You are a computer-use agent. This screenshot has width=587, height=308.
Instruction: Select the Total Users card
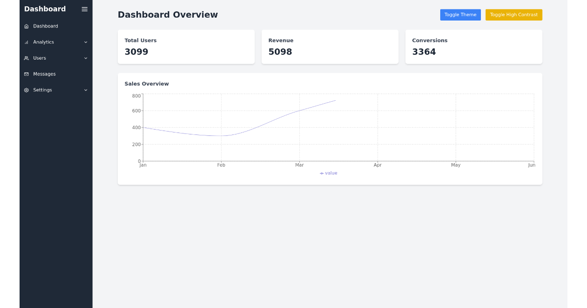(x=186, y=46)
